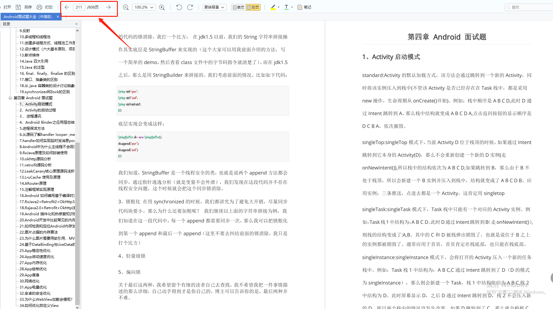Open outline item 27.App内存优化
The height and width of the screenshot is (309, 553).
(x=33, y=263)
